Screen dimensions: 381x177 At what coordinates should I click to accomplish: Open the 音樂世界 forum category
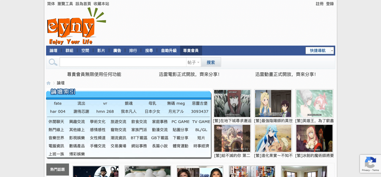(56, 138)
